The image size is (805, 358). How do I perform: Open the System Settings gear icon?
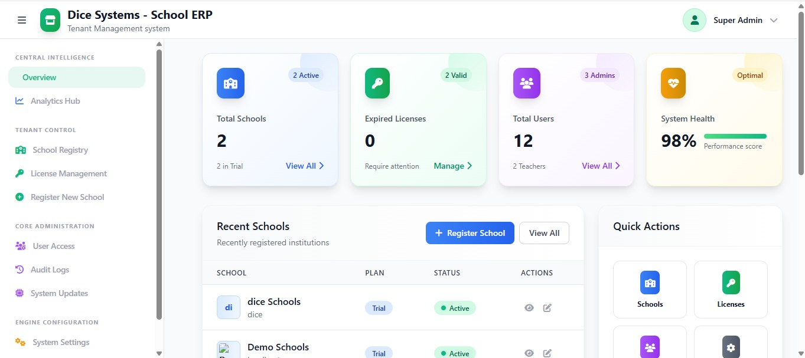point(19,342)
